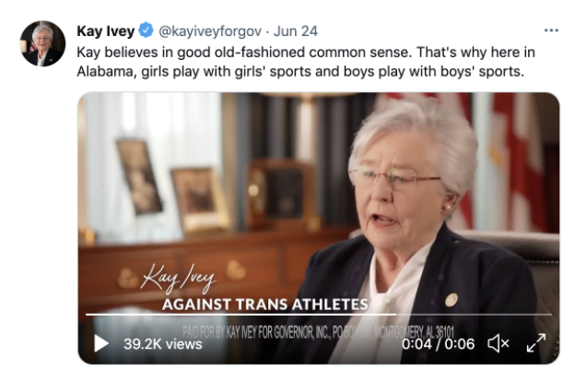Click the Kay Ivey display name
The height and width of the screenshot is (382, 575).
pyautogui.click(x=106, y=30)
